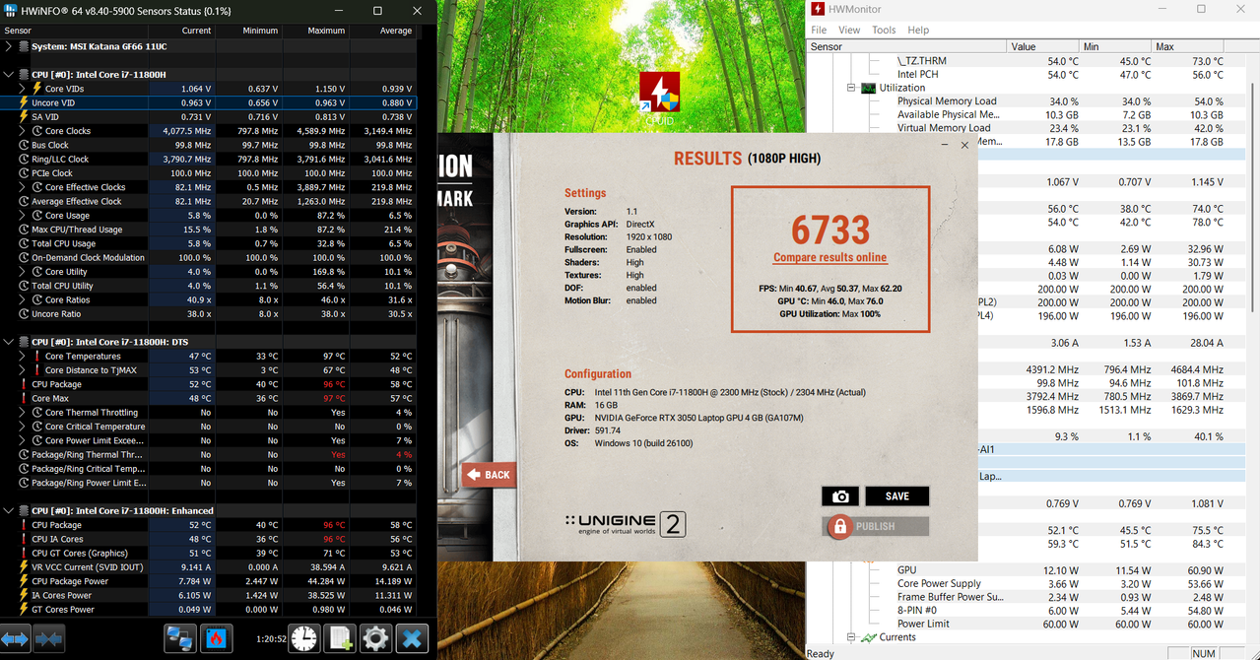This screenshot has width=1260, height=660.
Task: Click the HWMonitor Utilization chip icon
Action: tap(868, 88)
